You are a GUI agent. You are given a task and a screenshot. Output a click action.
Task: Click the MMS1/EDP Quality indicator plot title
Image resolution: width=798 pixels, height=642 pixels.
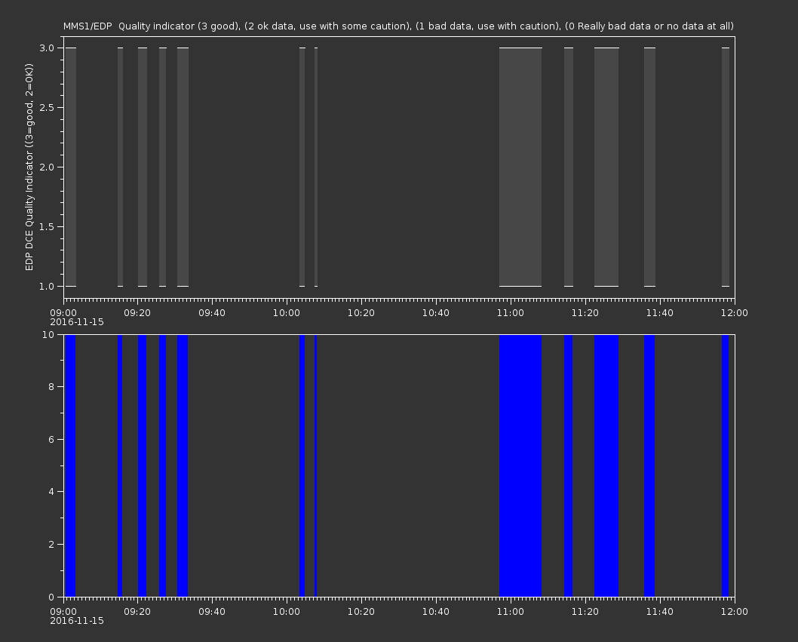[x=398, y=26]
